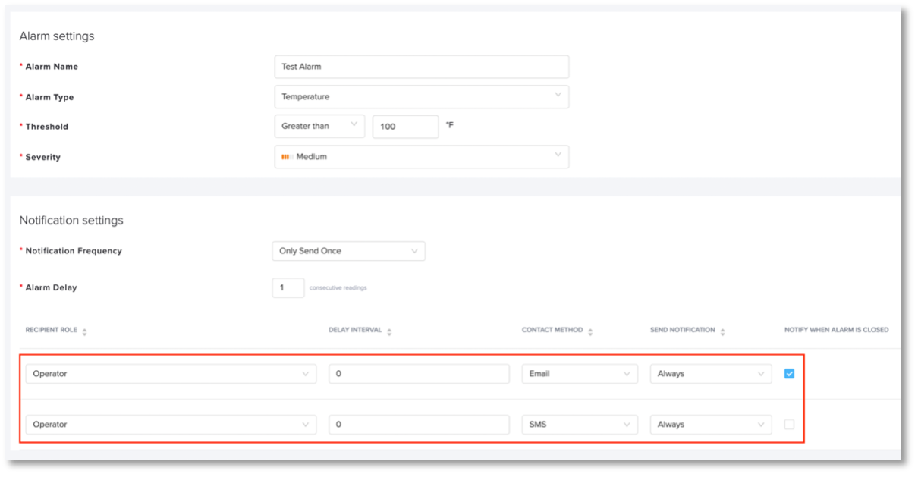Sort by Contact Method column

pyautogui.click(x=590, y=331)
